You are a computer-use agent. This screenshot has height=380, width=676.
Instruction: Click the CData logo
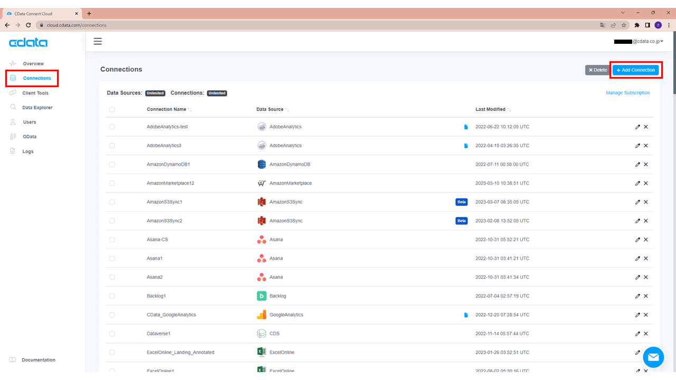pos(29,43)
